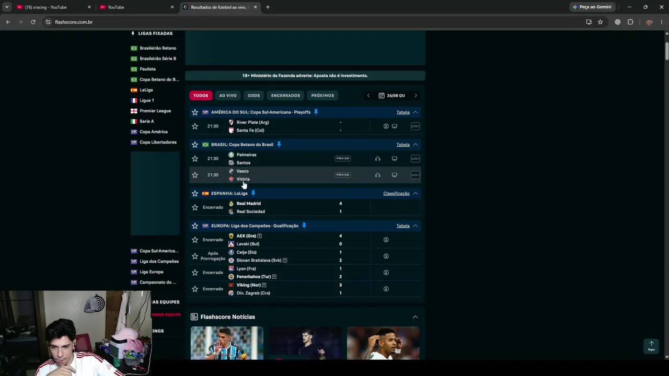The height and width of the screenshot is (376, 669).
Task: Open info icon for River Plate match
Action: 386,126
